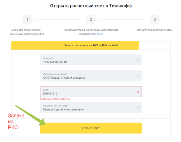Image resolution: width=181 pixels, height=142 pixels.
Task: Click the step 1 circle icon
Action: click(27, 19)
